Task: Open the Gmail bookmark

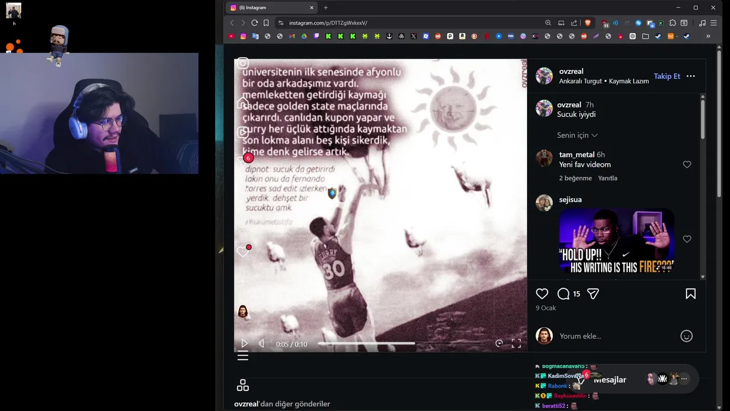Action: point(292,36)
